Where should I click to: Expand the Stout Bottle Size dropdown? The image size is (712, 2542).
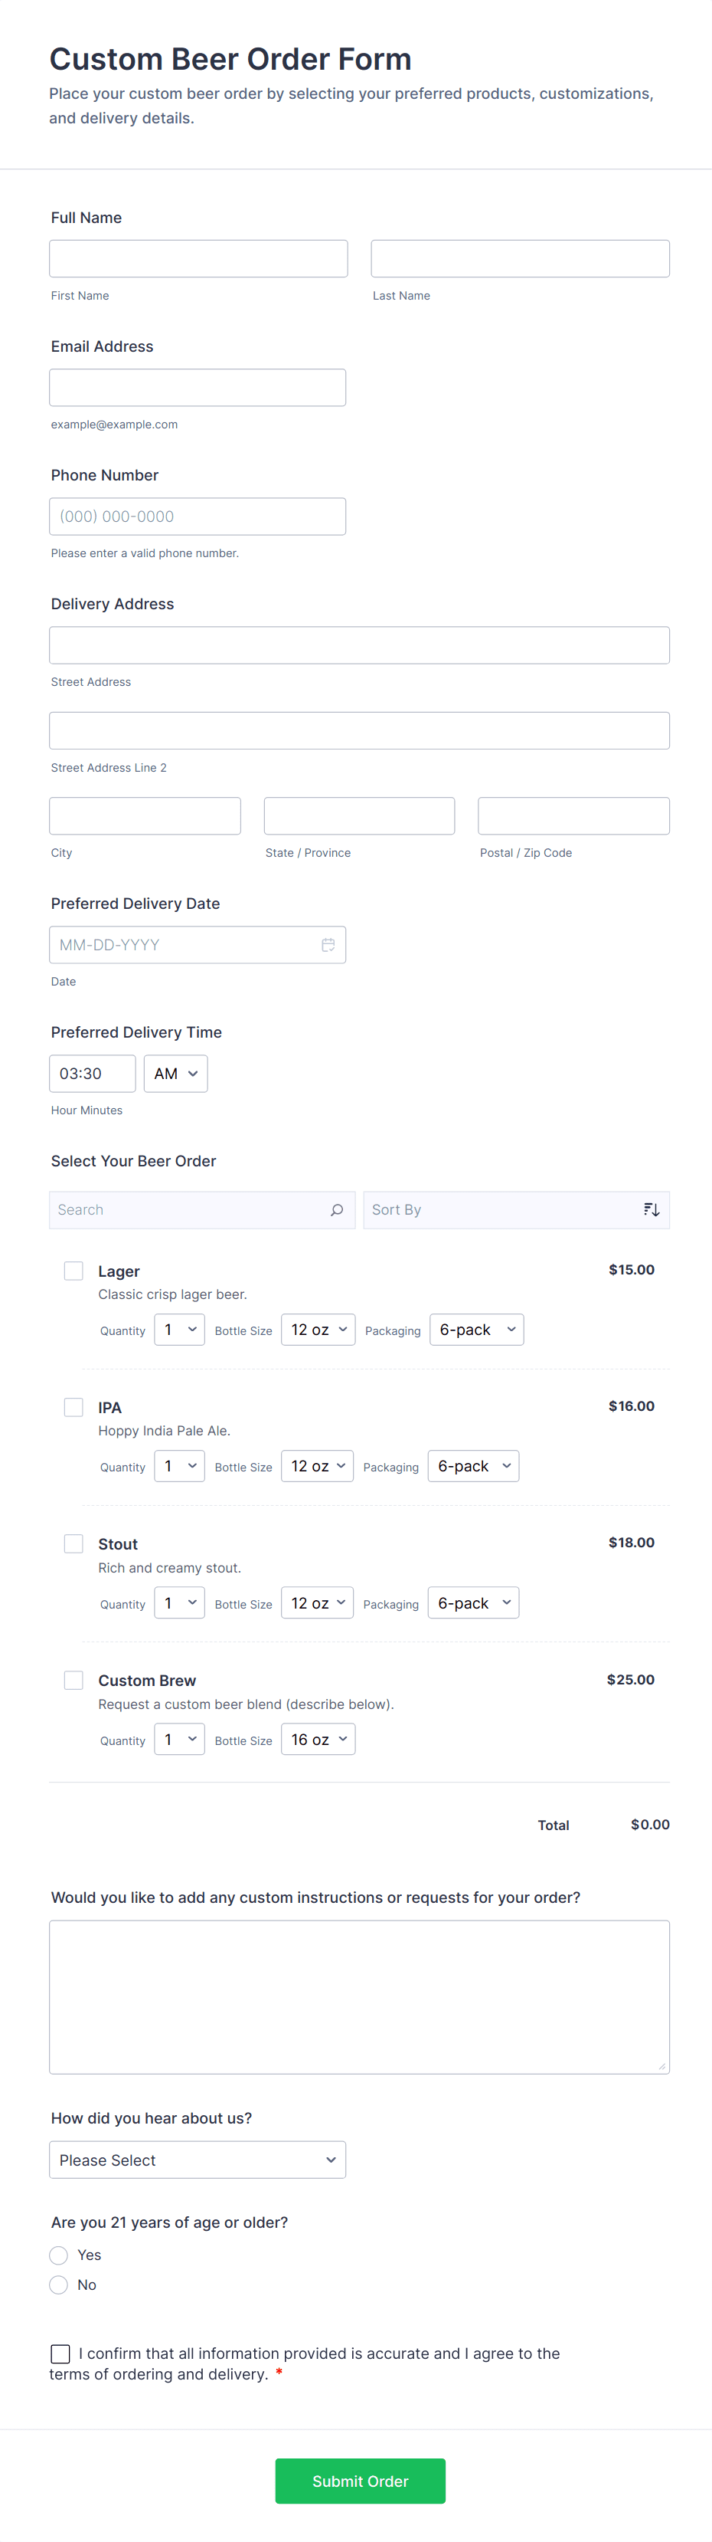[x=318, y=1603]
